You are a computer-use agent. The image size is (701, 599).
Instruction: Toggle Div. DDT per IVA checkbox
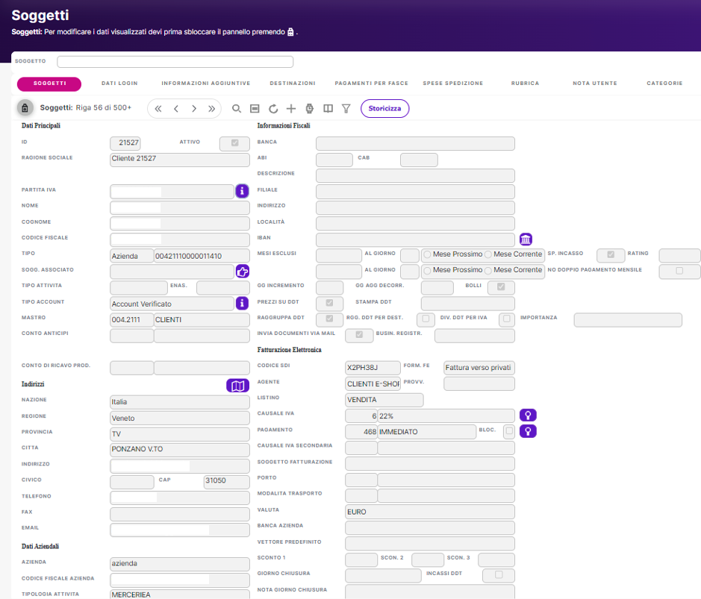tap(506, 319)
